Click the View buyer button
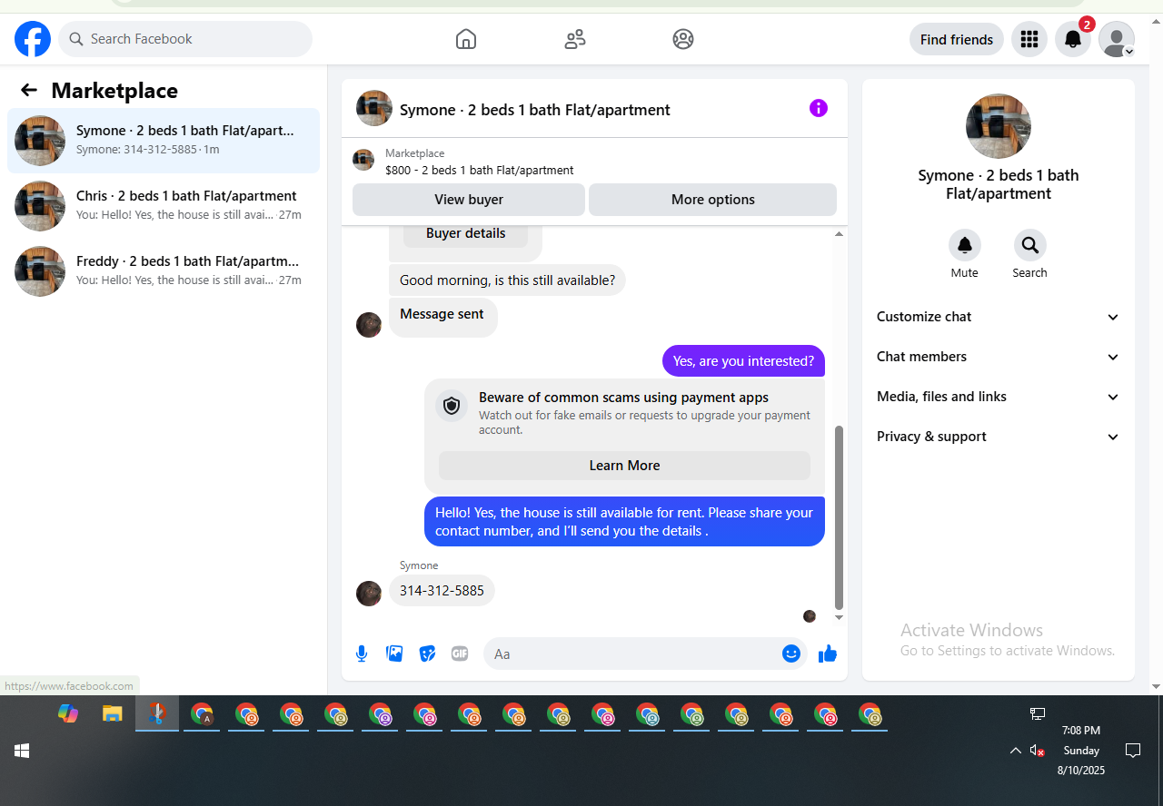This screenshot has height=806, width=1163. point(469,200)
